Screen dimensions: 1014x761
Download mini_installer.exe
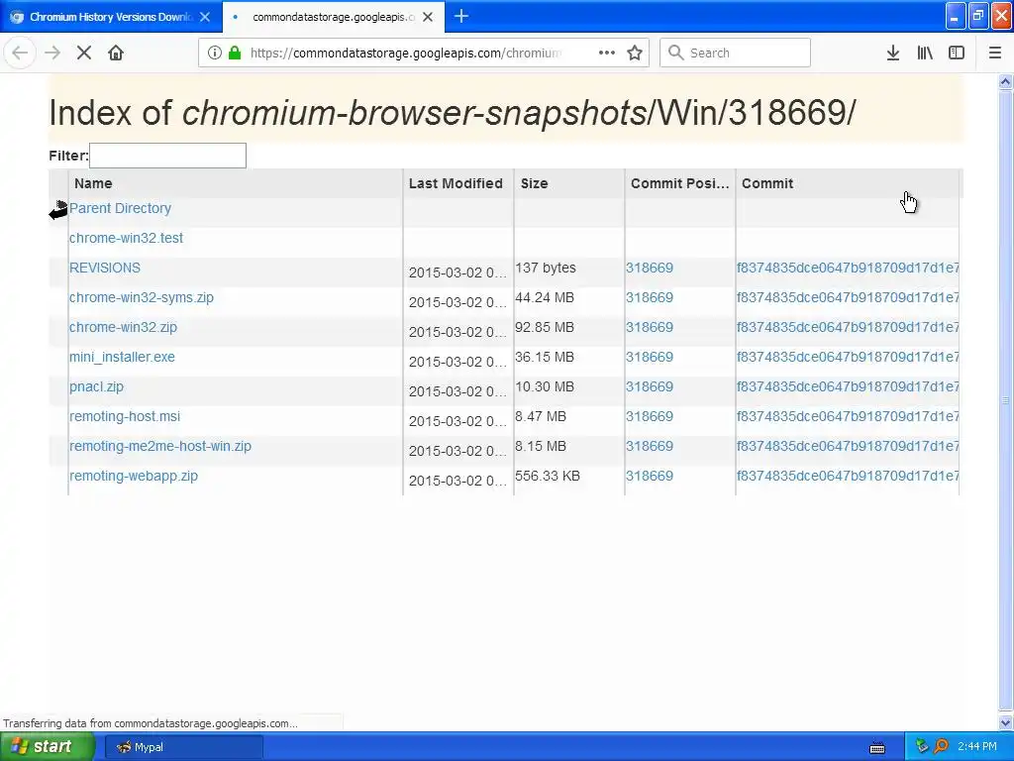122,357
